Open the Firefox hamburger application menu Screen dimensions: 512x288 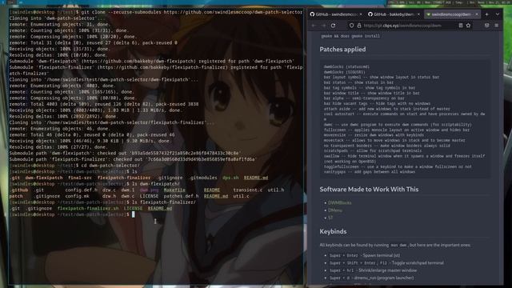point(496,26)
